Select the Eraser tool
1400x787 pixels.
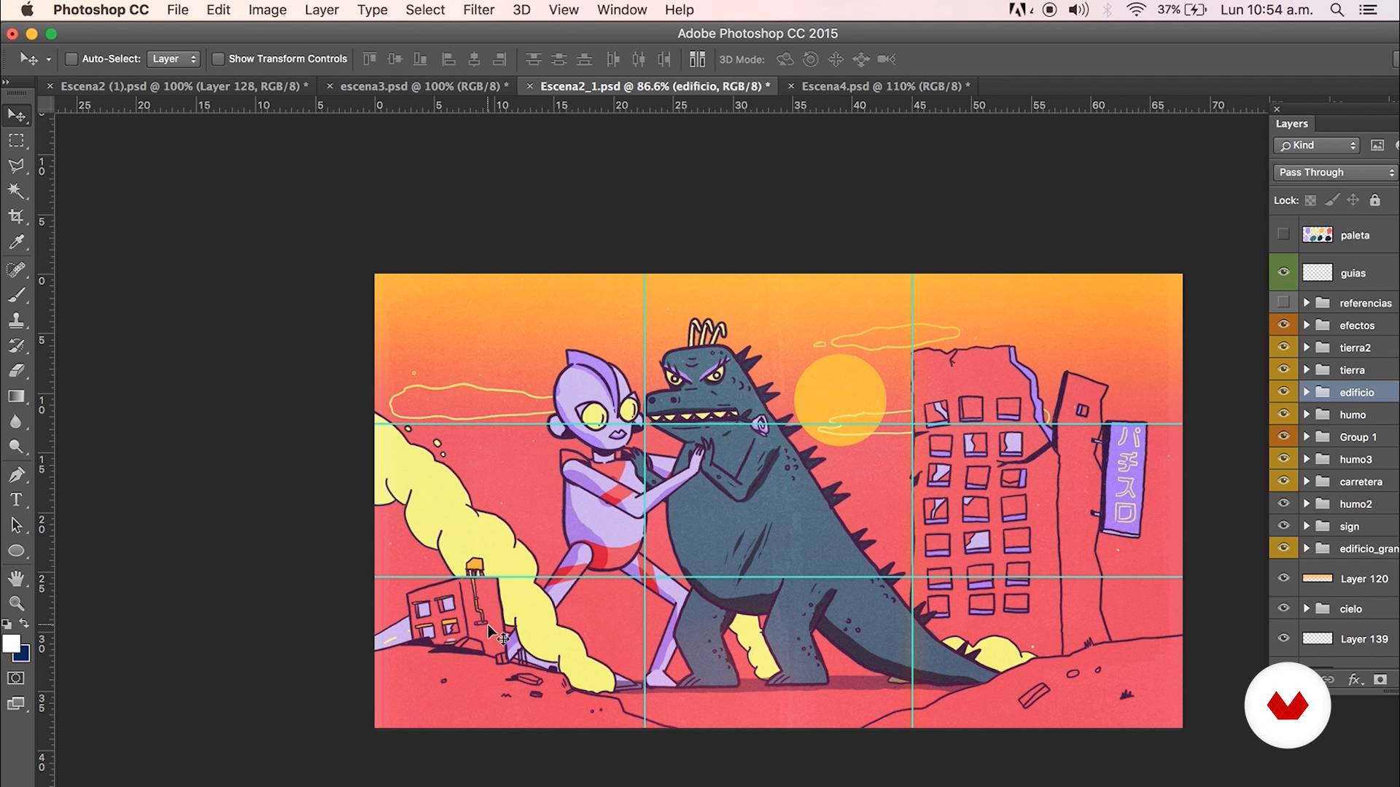click(x=16, y=371)
